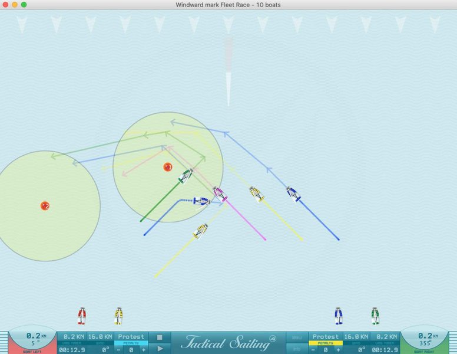
Task: Decrease left boat penalty count
Action: 118,350
